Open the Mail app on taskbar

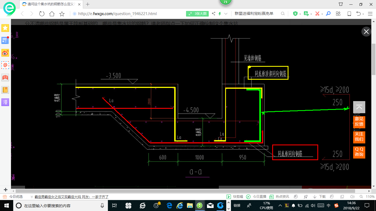tap(210, 205)
